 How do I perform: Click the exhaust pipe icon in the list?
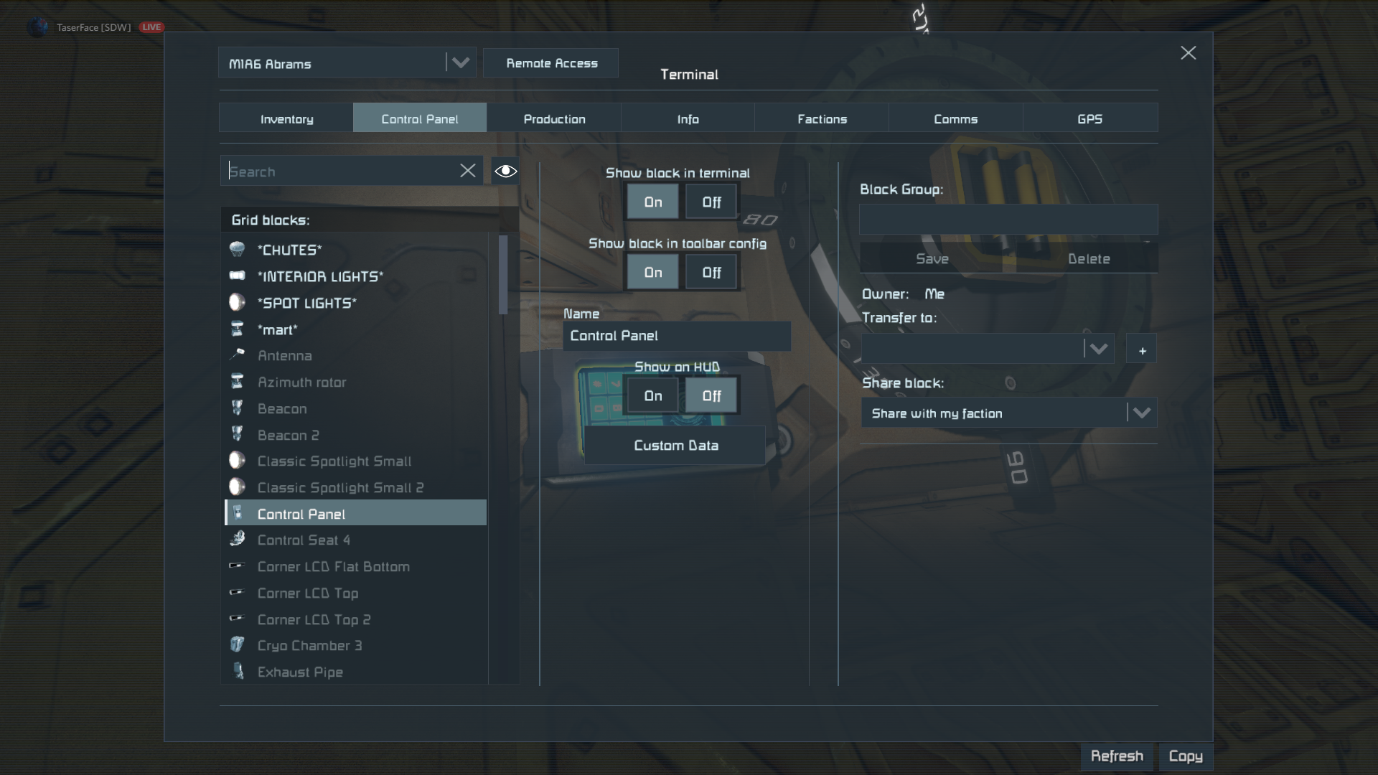[238, 672]
